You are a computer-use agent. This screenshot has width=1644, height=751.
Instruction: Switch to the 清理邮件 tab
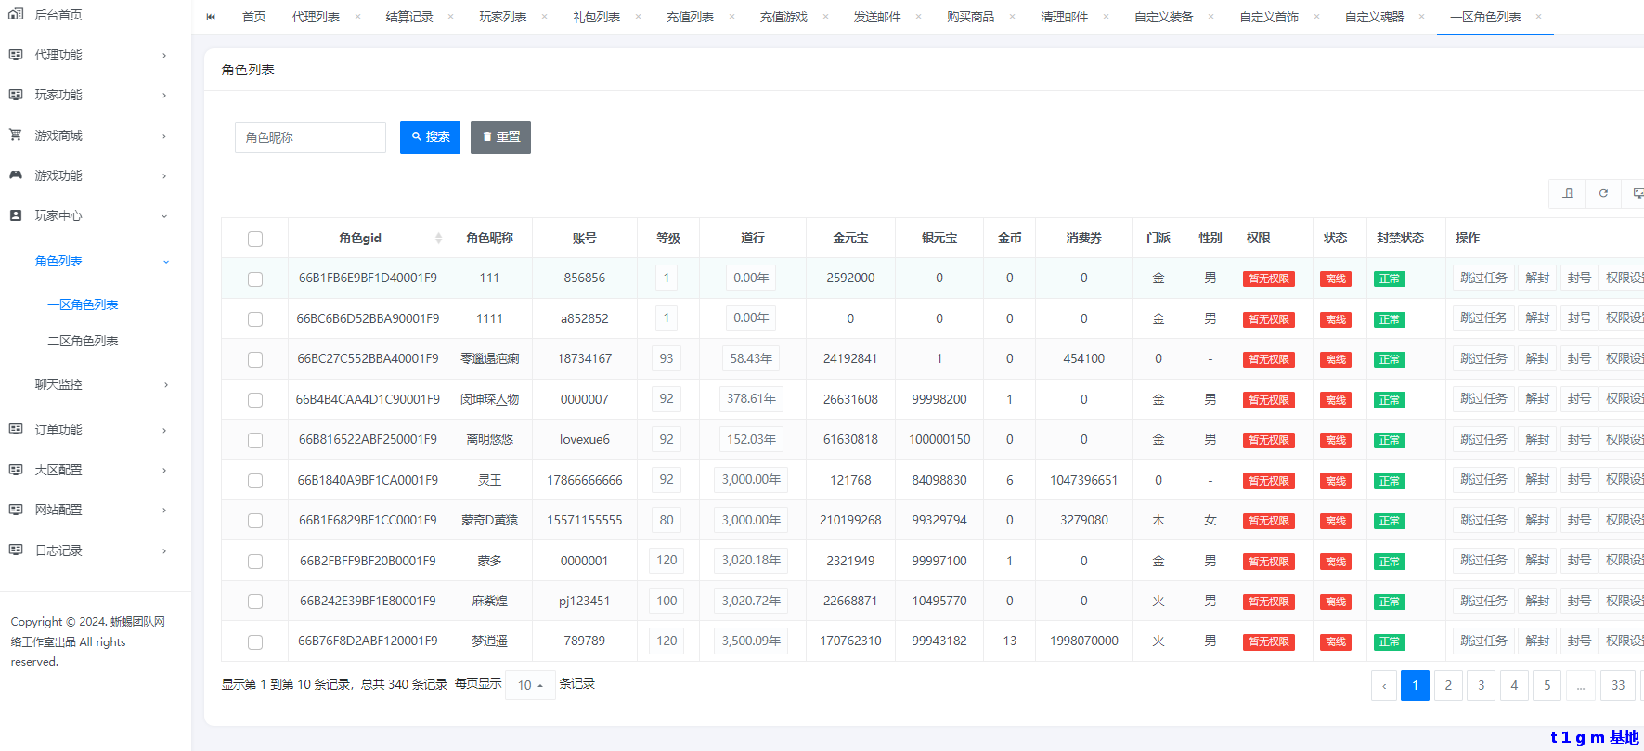[1064, 17]
